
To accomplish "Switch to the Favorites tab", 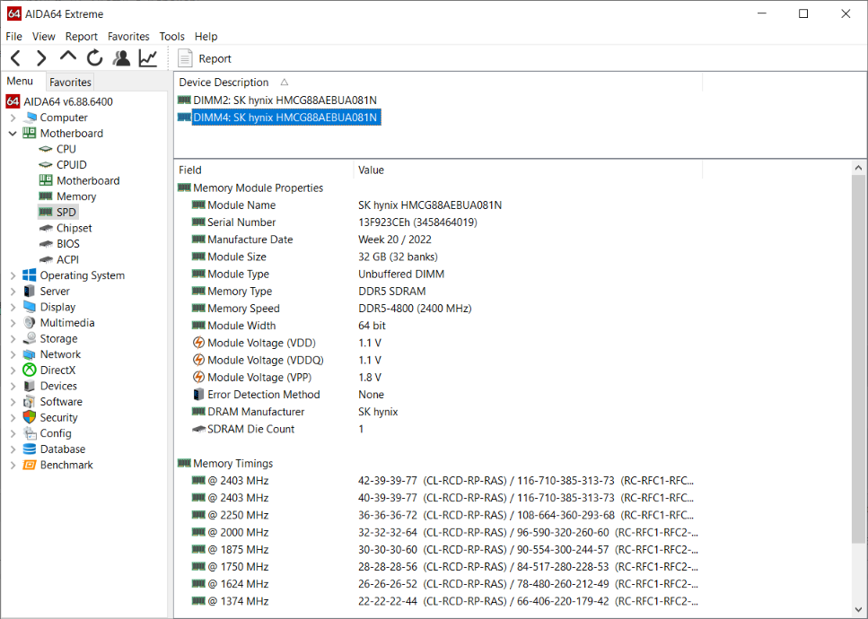I will [x=70, y=82].
